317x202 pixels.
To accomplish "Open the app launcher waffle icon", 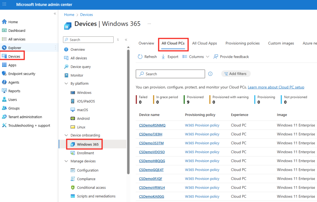I will (4, 5).
